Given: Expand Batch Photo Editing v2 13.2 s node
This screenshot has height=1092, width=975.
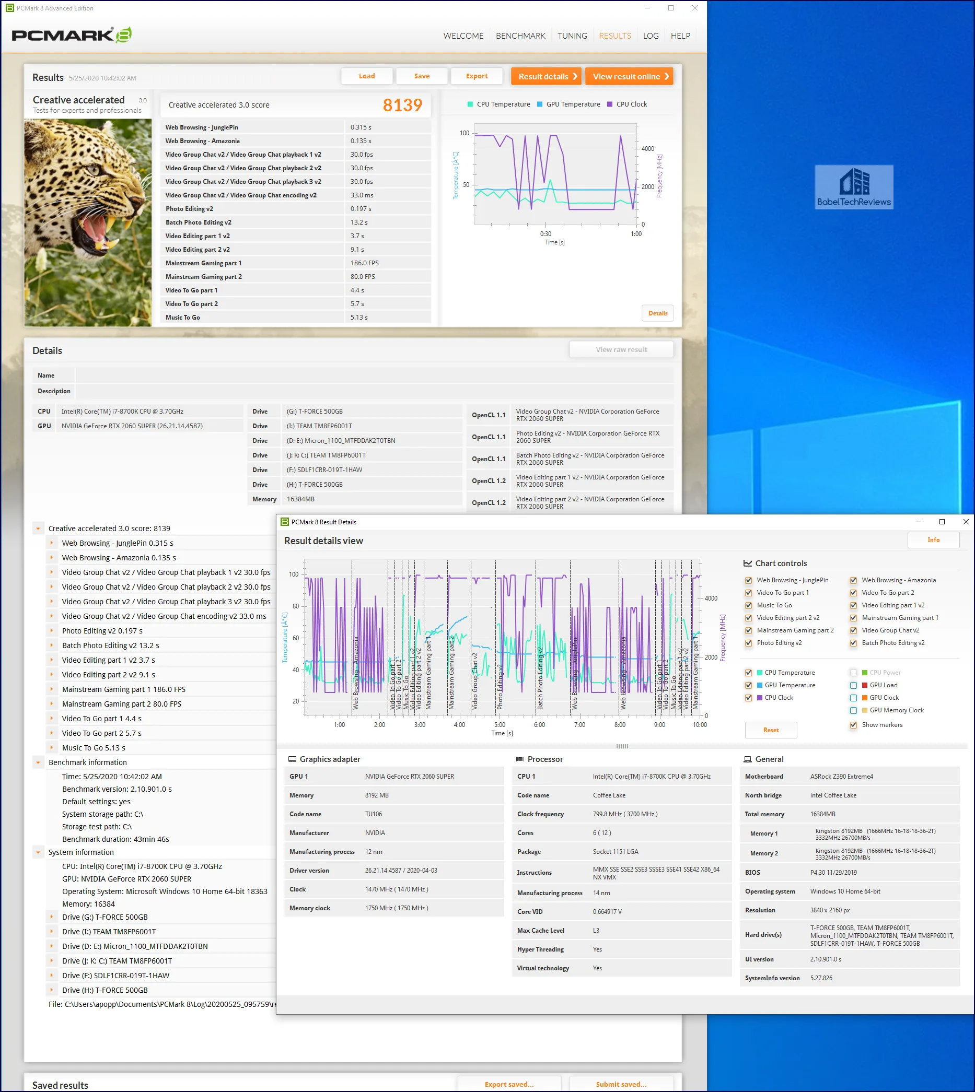Looking at the screenshot, I should 51,645.
